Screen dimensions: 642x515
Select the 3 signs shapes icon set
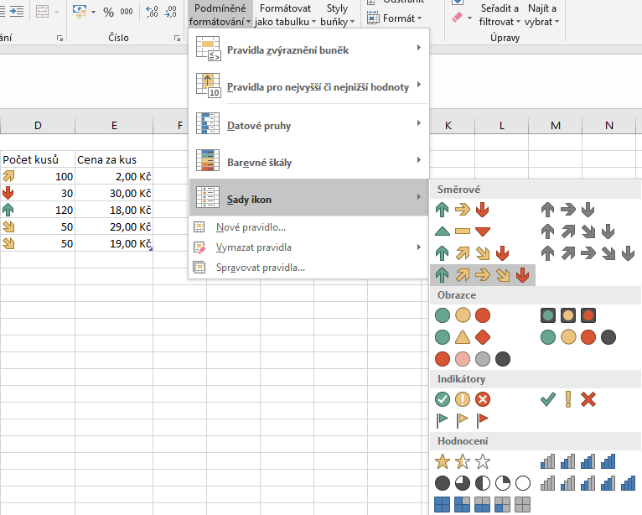pos(463,337)
